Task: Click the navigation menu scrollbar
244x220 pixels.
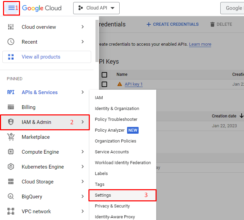Action: [97, 41]
